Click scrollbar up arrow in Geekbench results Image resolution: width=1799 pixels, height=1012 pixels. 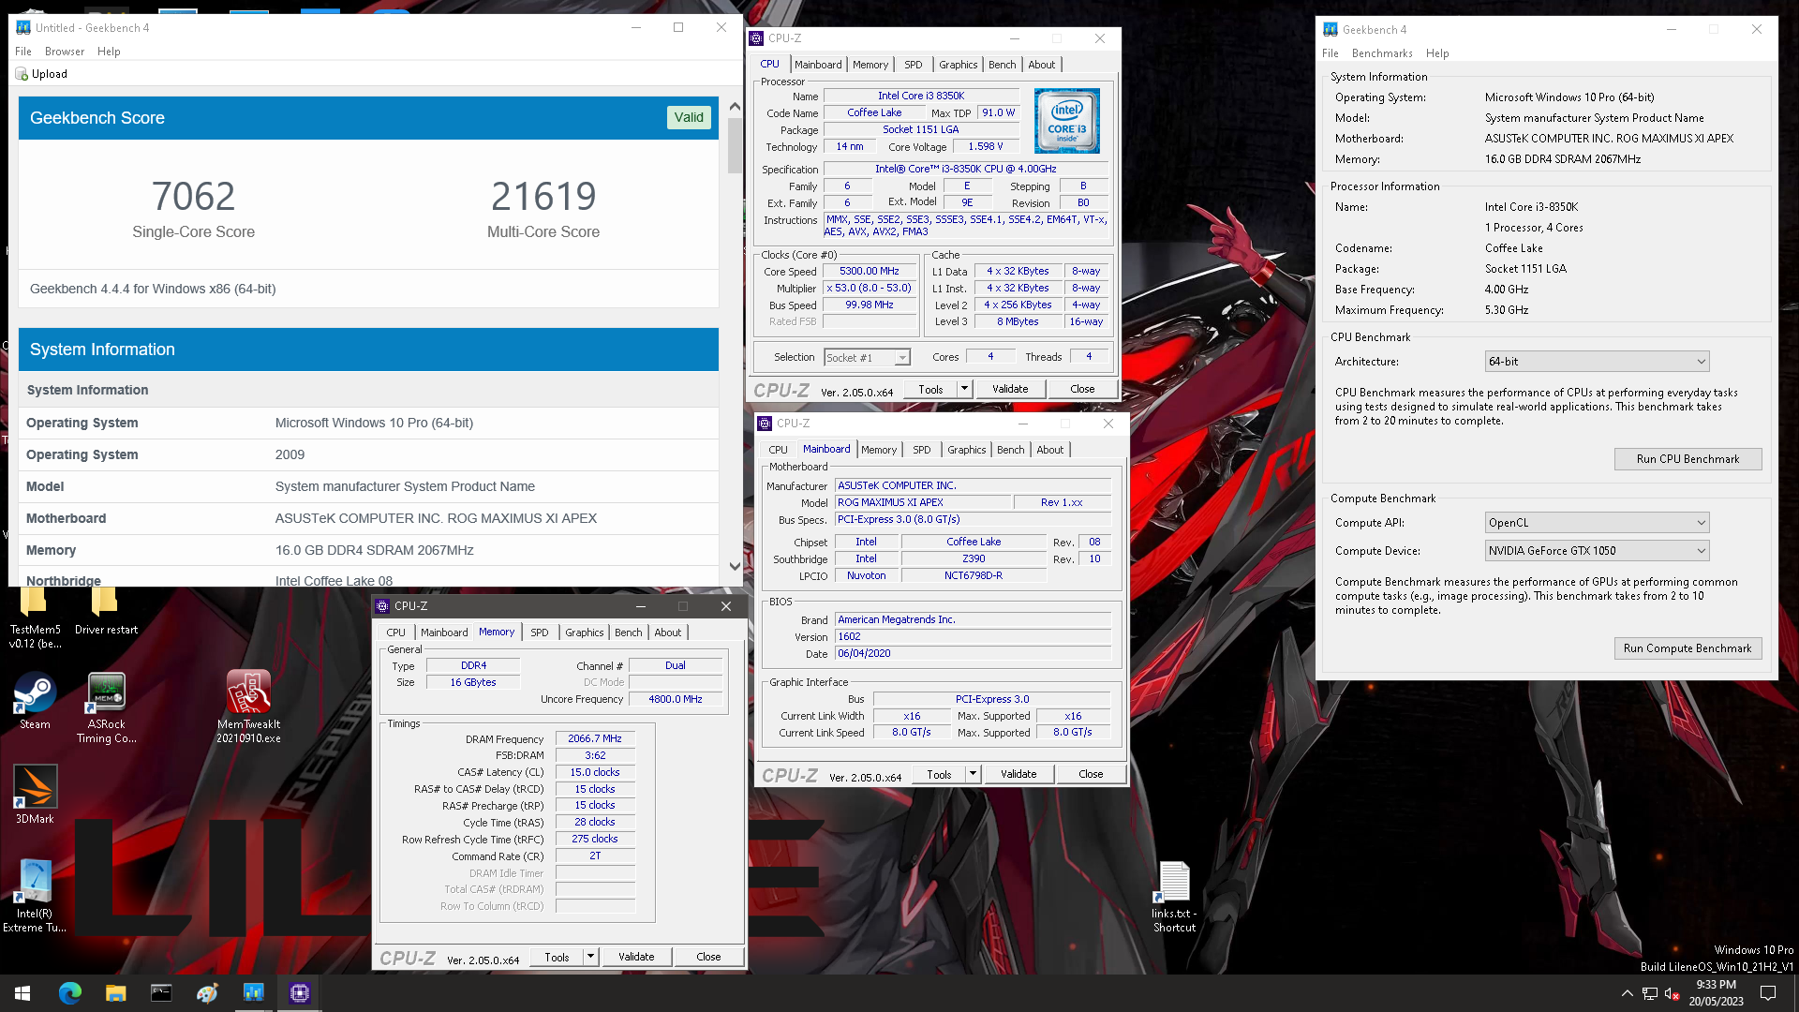coord(735,106)
